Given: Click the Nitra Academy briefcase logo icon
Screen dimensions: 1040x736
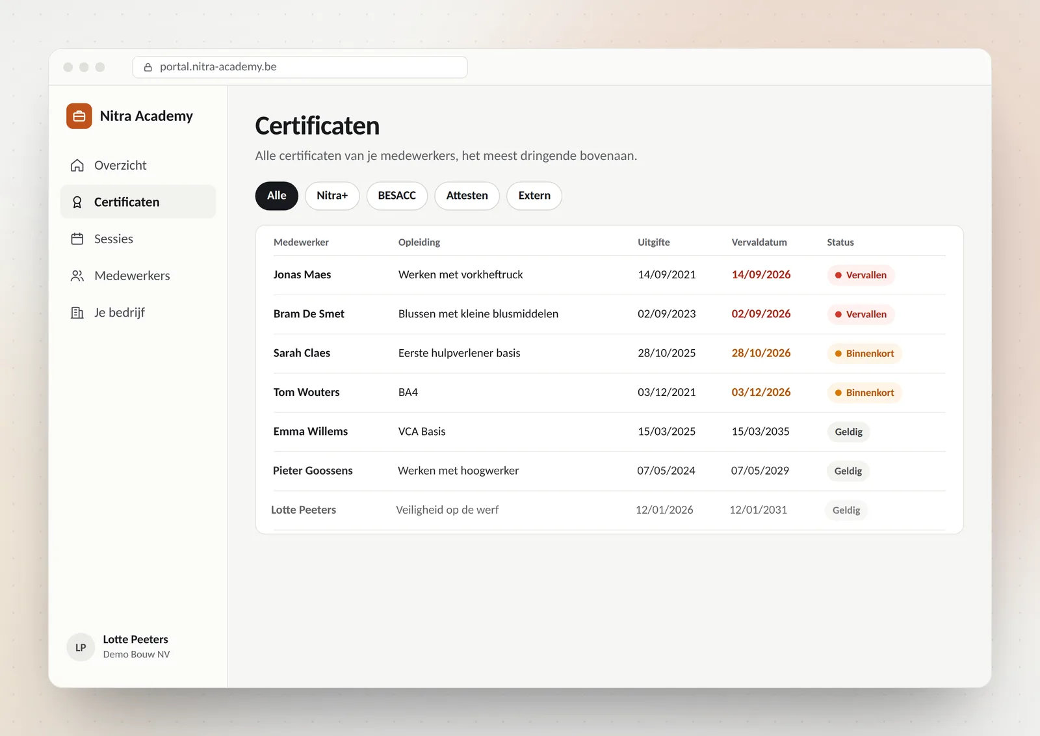Looking at the screenshot, I should click(79, 116).
